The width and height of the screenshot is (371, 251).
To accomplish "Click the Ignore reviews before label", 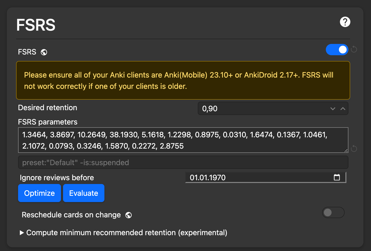I will [57, 178].
